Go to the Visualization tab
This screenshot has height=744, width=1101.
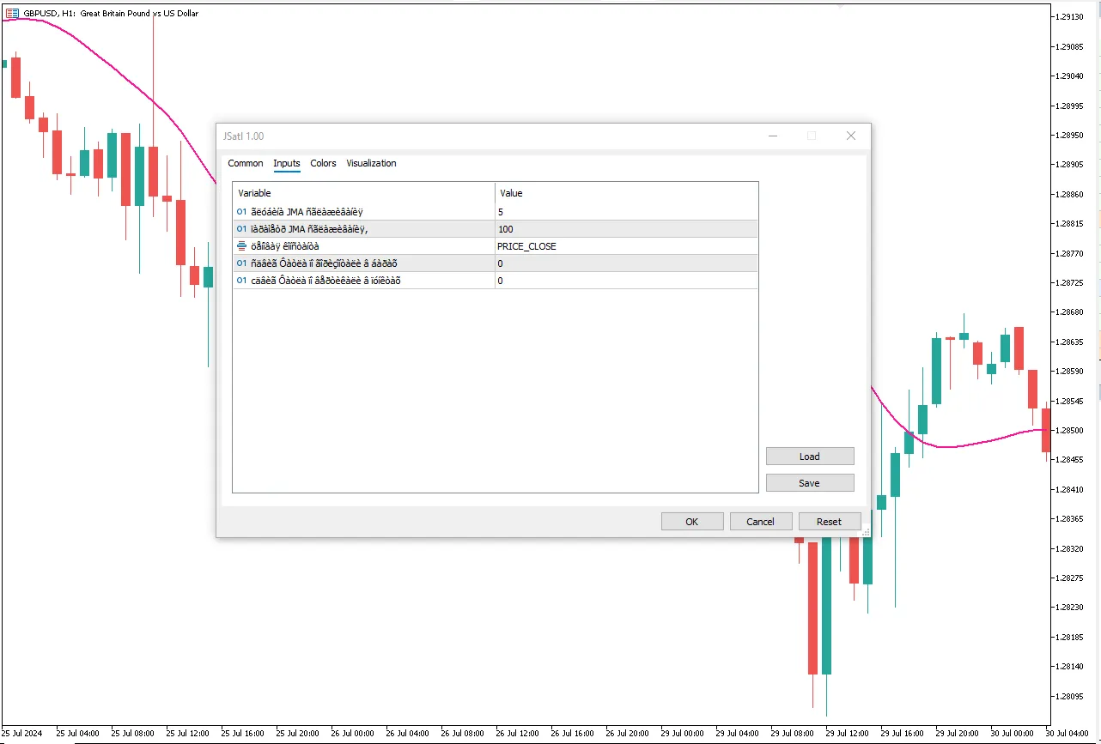(x=371, y=163)
